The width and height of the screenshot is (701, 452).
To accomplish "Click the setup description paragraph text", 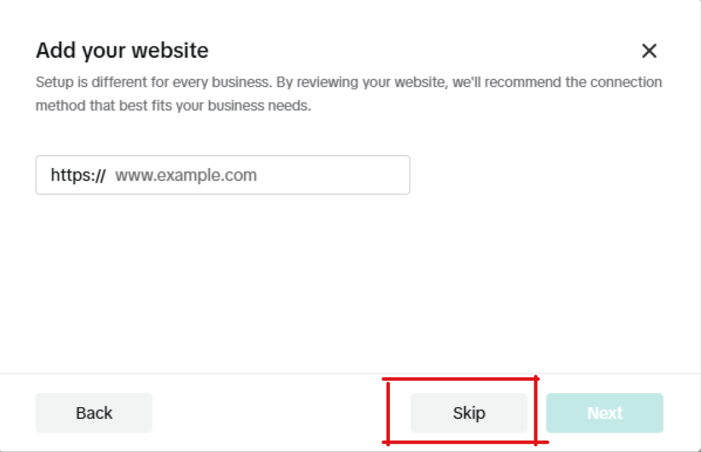I will [348, 94].
